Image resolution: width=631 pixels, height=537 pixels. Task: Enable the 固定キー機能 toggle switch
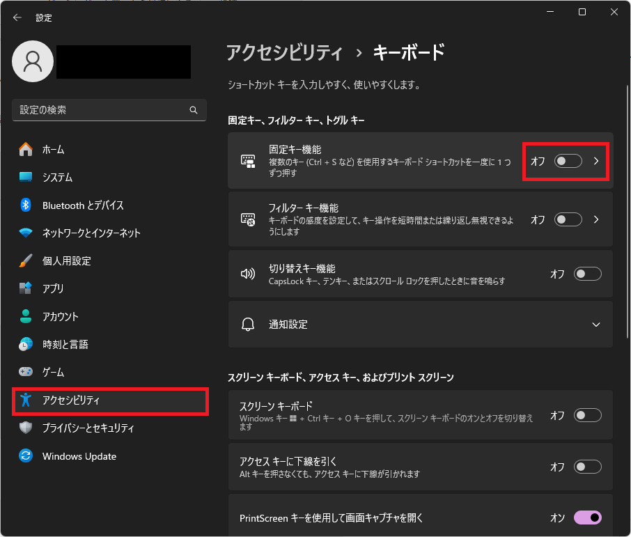(x=568, y=161)
